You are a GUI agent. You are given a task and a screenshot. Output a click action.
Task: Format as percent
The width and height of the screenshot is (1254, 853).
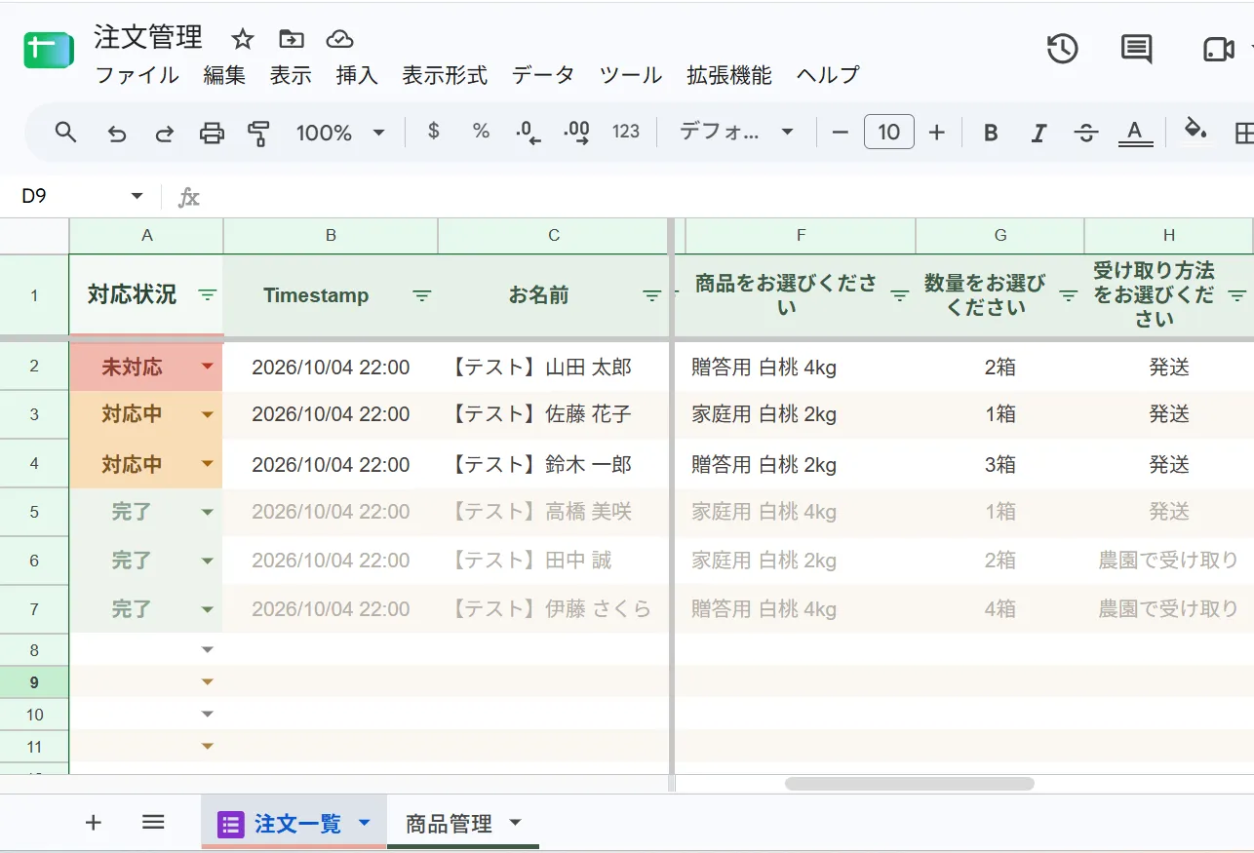point(481,132)
